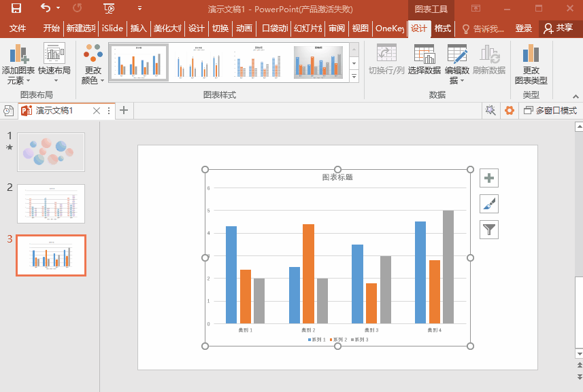Open the 切换 tab
This screenshot has height=392, width=583.
[x=220, y=29]
